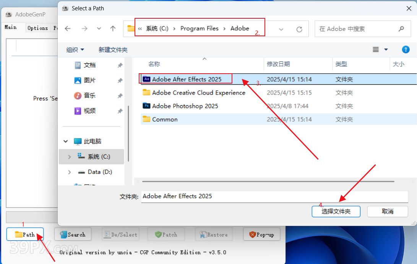Click the Search button in AdobeGenP
Viewport: 417px width, 264px height.
pyautogui.click(x=73, y=234)
